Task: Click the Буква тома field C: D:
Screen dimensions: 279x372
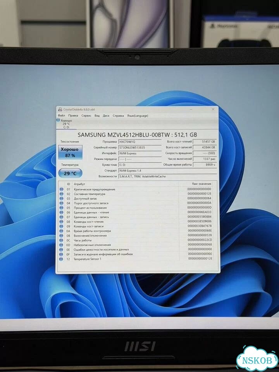Action: (140, 165)
